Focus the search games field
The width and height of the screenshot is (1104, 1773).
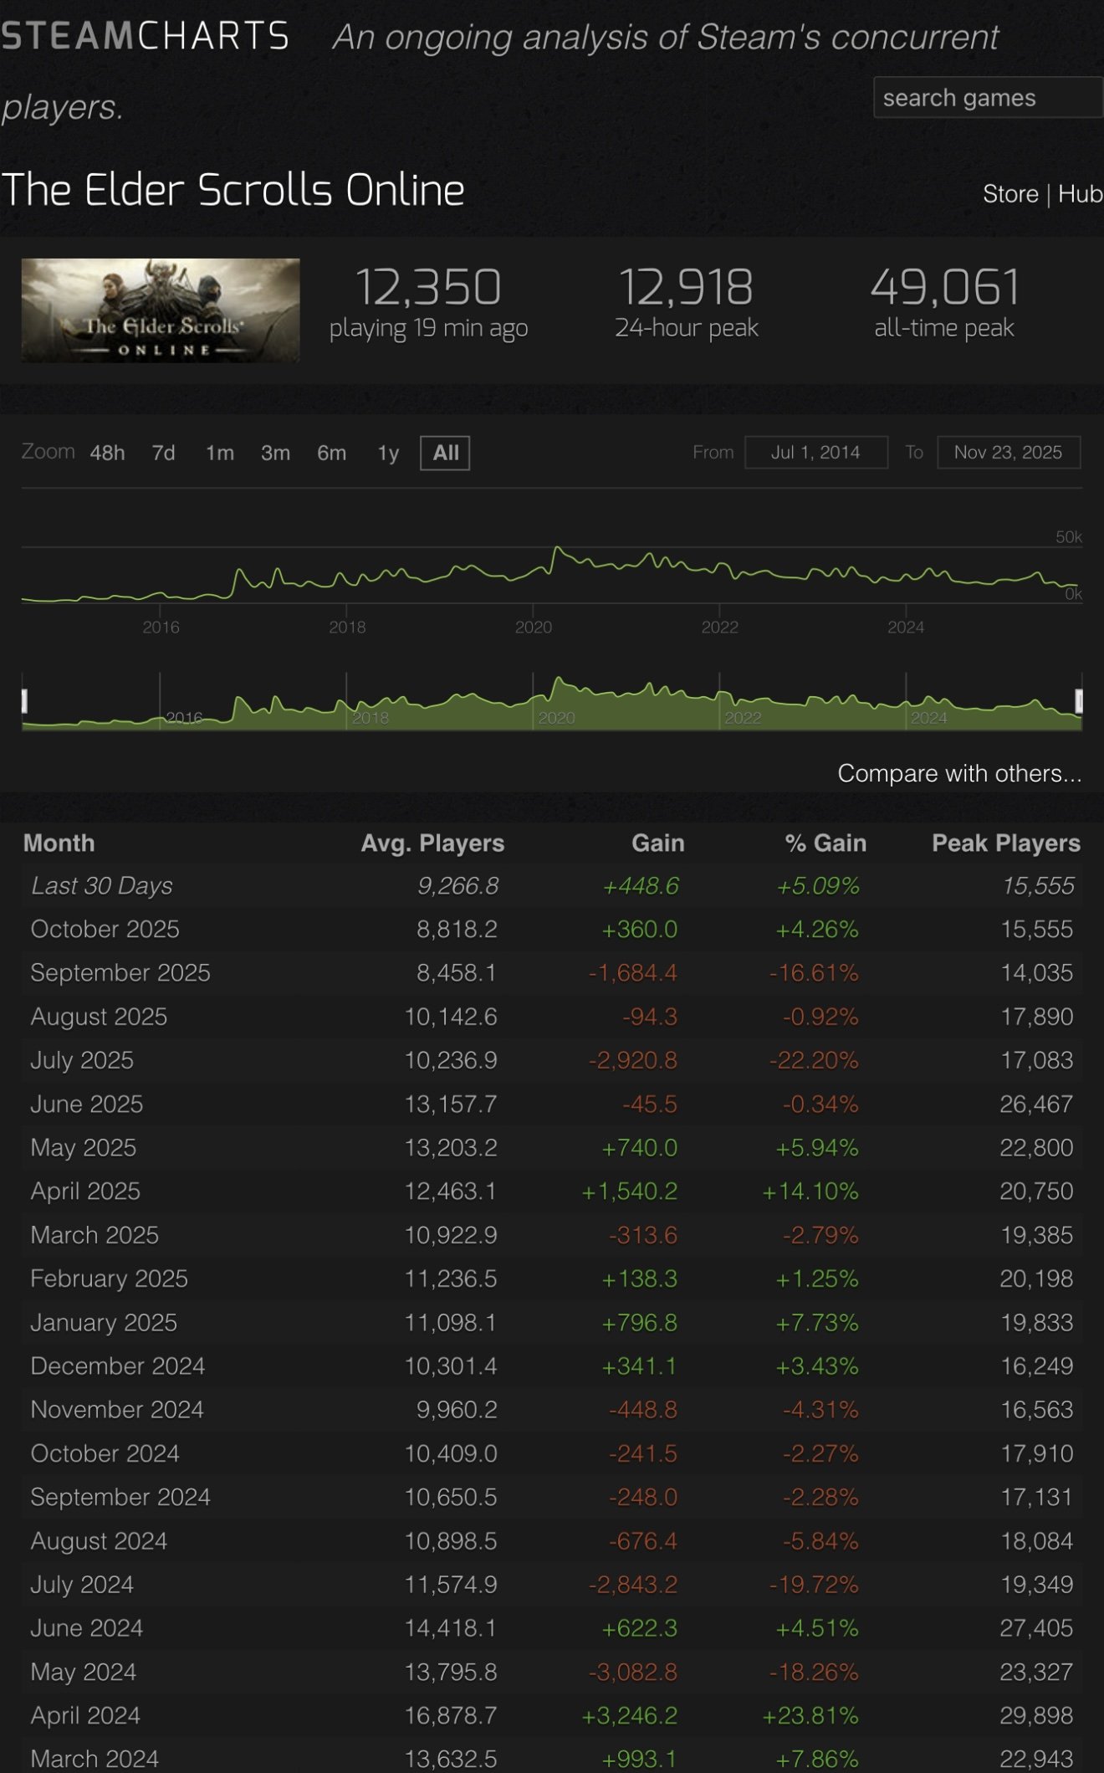pyautogui.click(x=989, y=98)
